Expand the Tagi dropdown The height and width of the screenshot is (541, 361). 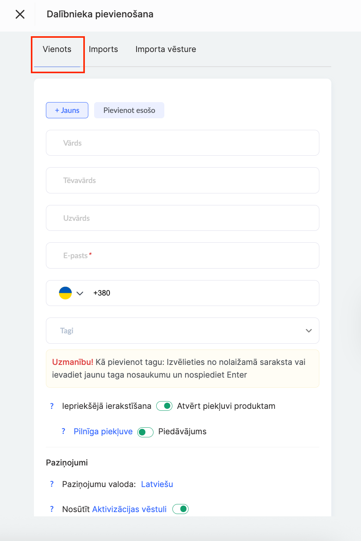(x=309, y=331)
